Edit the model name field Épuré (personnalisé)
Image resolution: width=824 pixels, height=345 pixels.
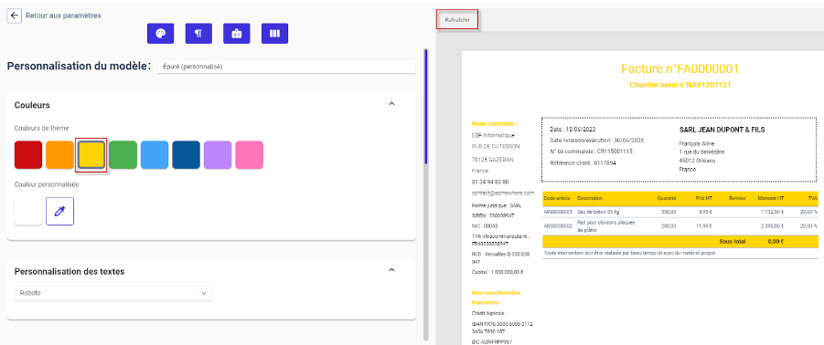286,67
